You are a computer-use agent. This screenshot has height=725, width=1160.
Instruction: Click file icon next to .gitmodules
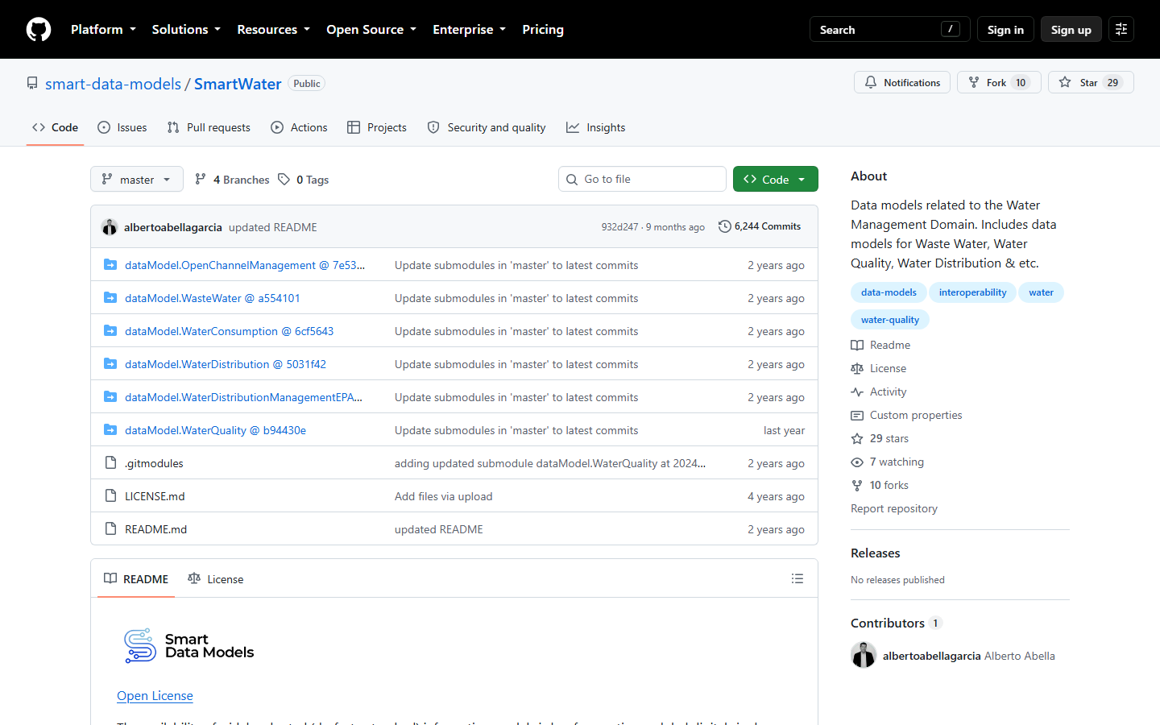(x=110, y=463)
